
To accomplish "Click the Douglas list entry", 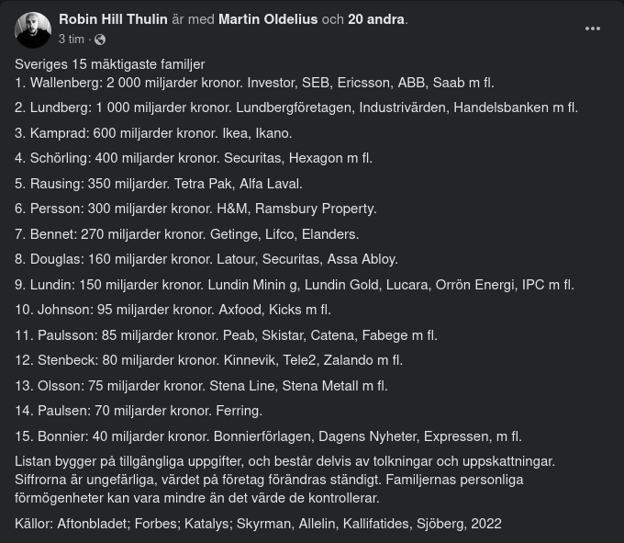I will [x=206, y=259].
